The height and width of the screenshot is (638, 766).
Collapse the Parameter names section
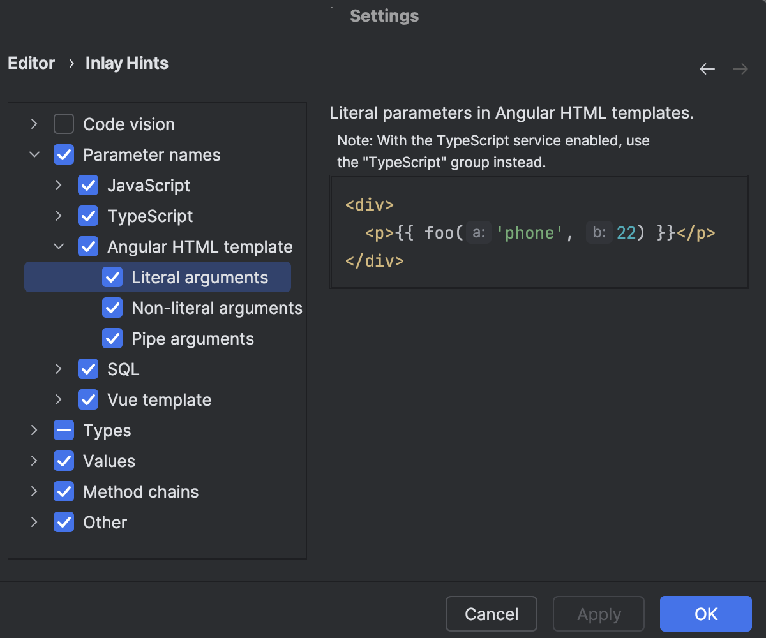(34, 154)
